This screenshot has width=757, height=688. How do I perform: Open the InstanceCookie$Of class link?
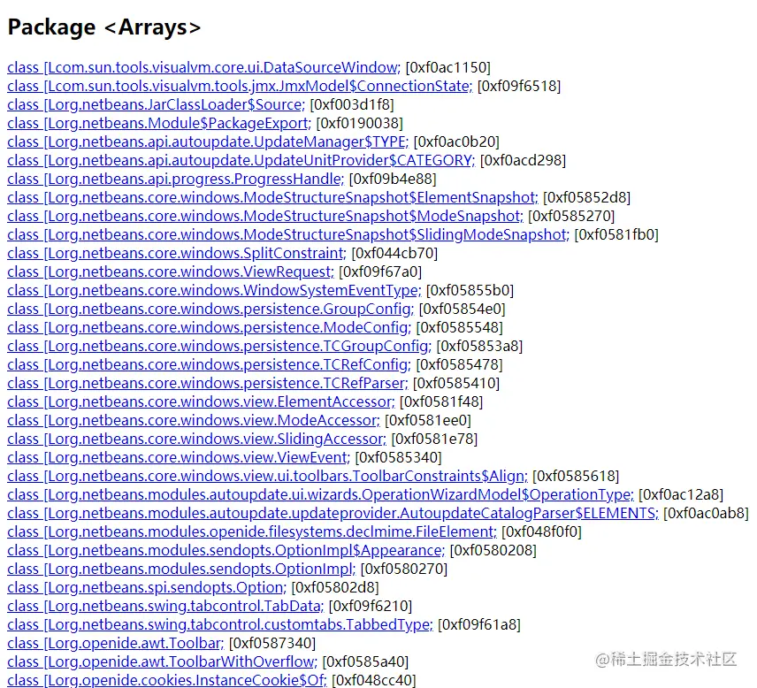tap(167, 681)
